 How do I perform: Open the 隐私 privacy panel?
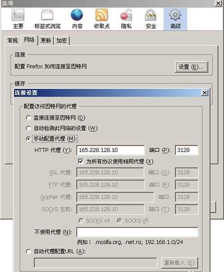[x=126, y=19]
